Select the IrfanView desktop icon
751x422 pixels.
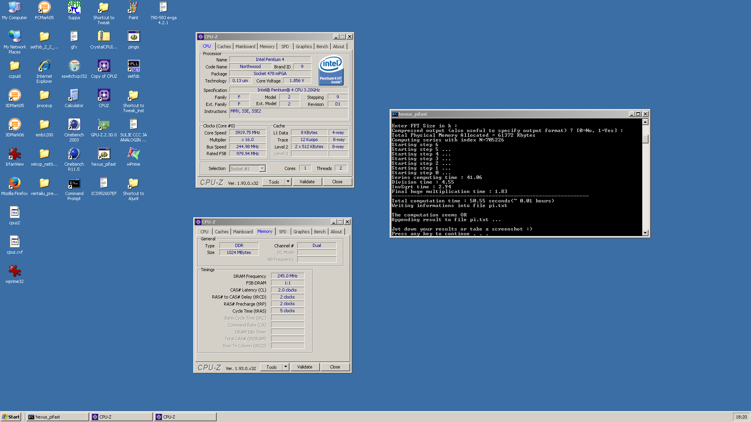[x=14, y=154]
